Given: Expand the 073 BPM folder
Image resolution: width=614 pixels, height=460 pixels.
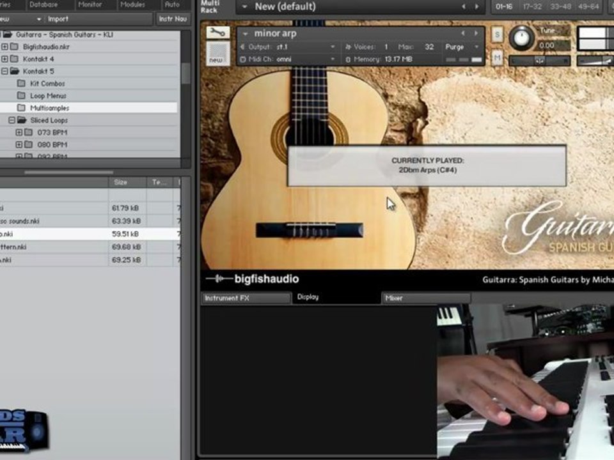Looking at the screenshot, I should [19, 133].
